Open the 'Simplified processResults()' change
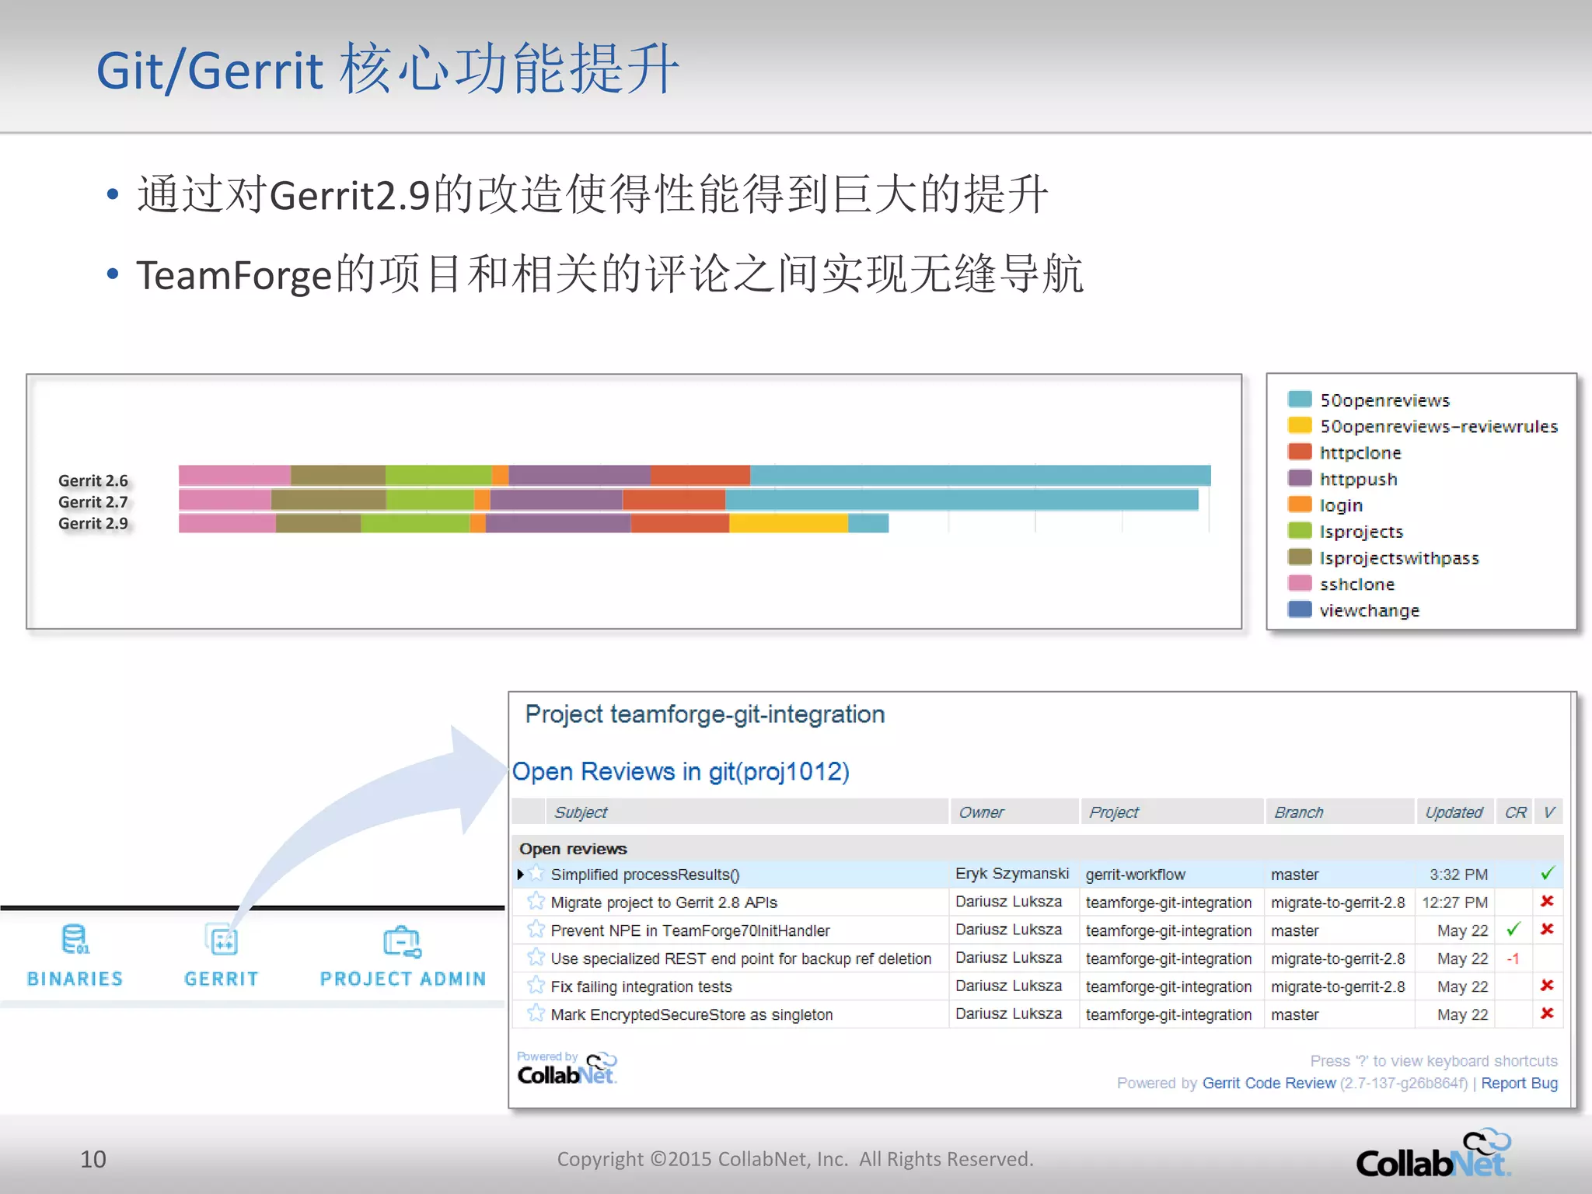The height and width of the screenshot is (1194, 1592). pyautogui.click(x=645, y=875)
